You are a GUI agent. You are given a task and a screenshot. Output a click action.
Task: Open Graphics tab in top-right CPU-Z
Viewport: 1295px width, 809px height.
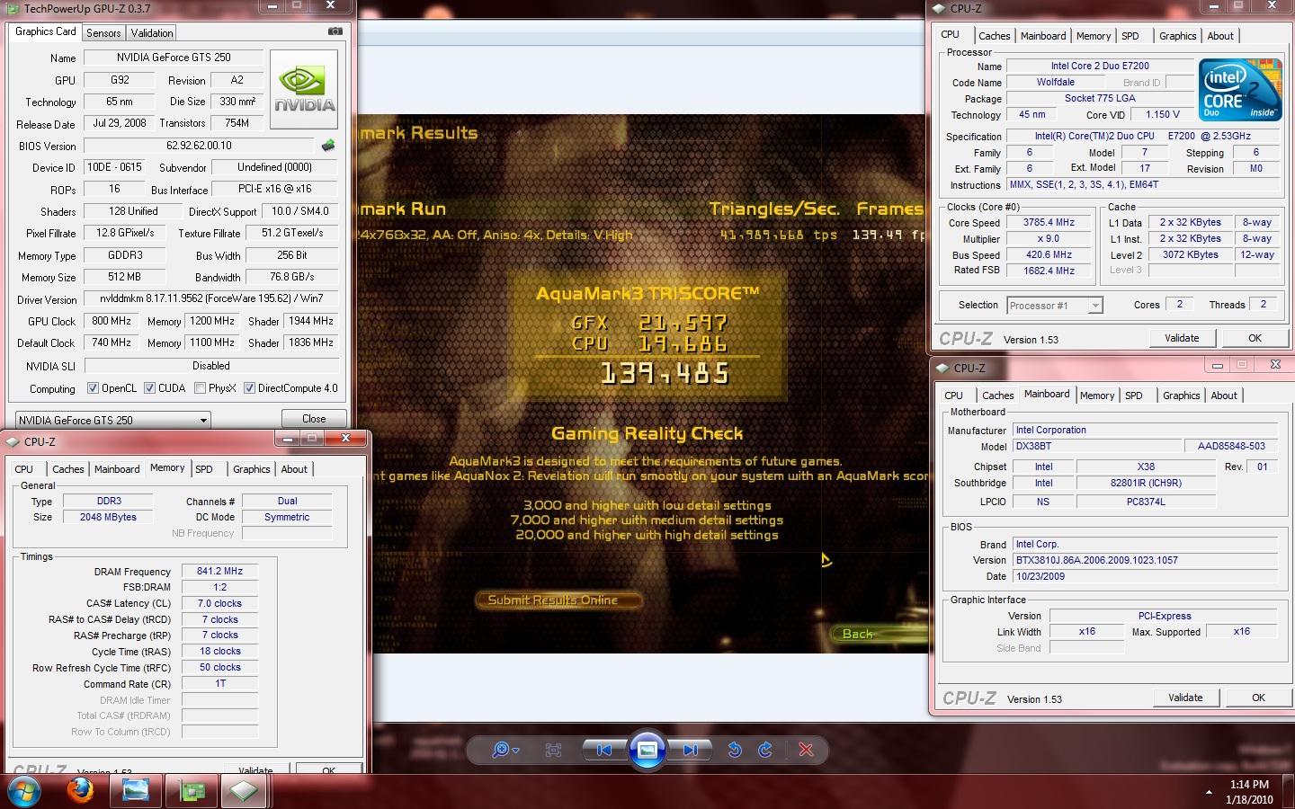tap(1178, 36)
